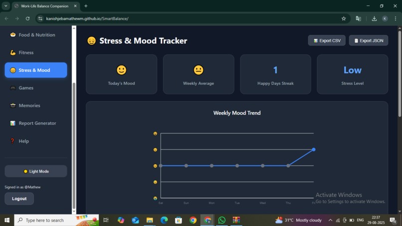Open taskbar clock and calendar
The image size is (402, 226).
coord(376,220)
